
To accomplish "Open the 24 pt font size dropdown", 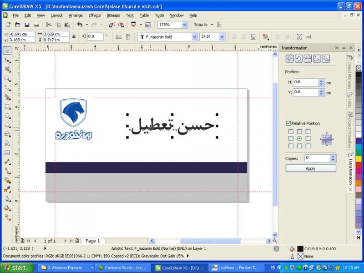I will point(222,36).
